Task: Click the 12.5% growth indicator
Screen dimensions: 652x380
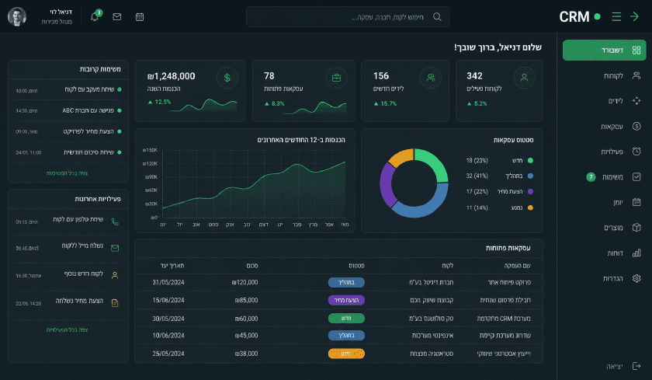Action: pyautogui.click(x=159, y=102)
